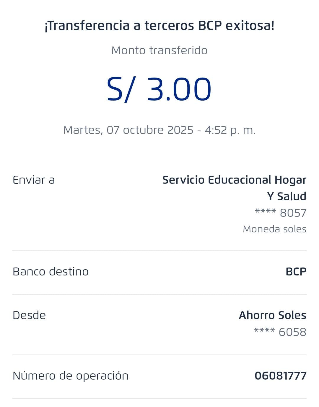Click the 'Desde' label

tap(29, 315)
